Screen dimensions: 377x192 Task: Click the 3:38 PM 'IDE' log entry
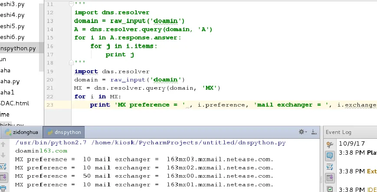(358, 189)
